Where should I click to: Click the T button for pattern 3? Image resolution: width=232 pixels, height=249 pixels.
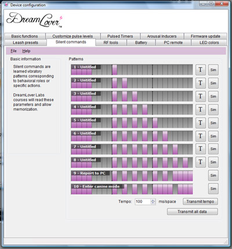pyautogui.click(x=201, y=96)
